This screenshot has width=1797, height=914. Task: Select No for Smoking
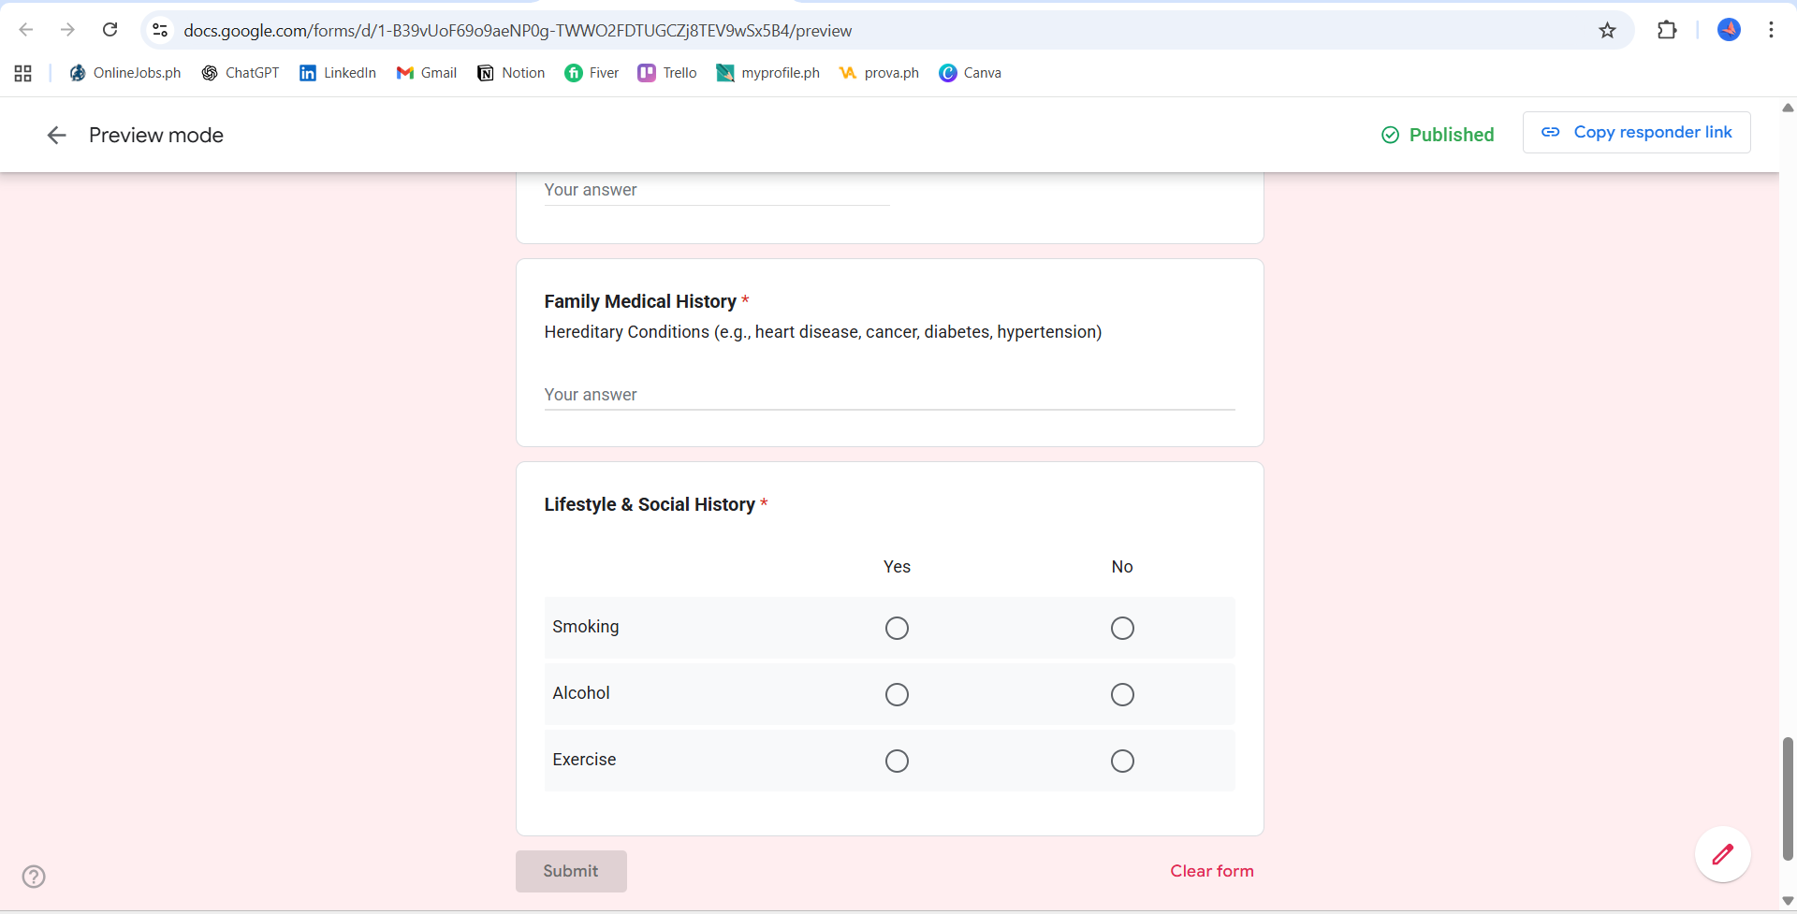tap(1122, 628)
